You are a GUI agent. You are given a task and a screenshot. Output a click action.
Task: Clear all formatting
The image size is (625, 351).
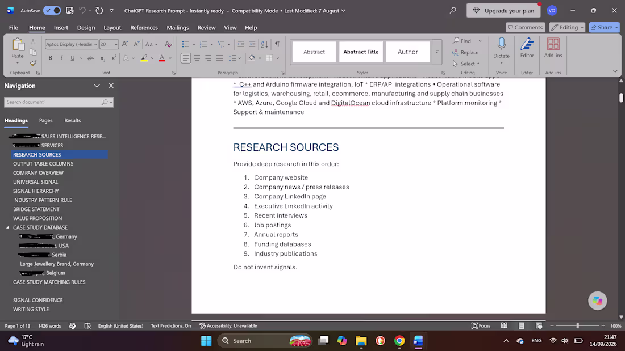coord(168,44)
